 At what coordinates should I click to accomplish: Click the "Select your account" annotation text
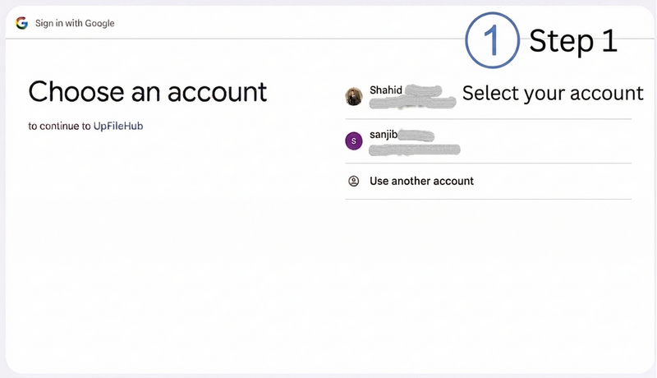click(x=553, y=93)
